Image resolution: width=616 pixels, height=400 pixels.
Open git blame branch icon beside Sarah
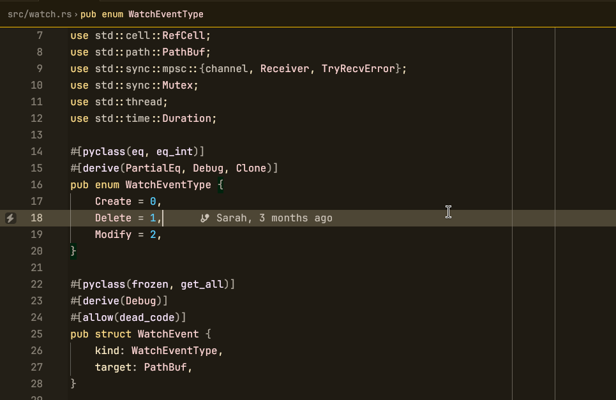click(205, 218)
